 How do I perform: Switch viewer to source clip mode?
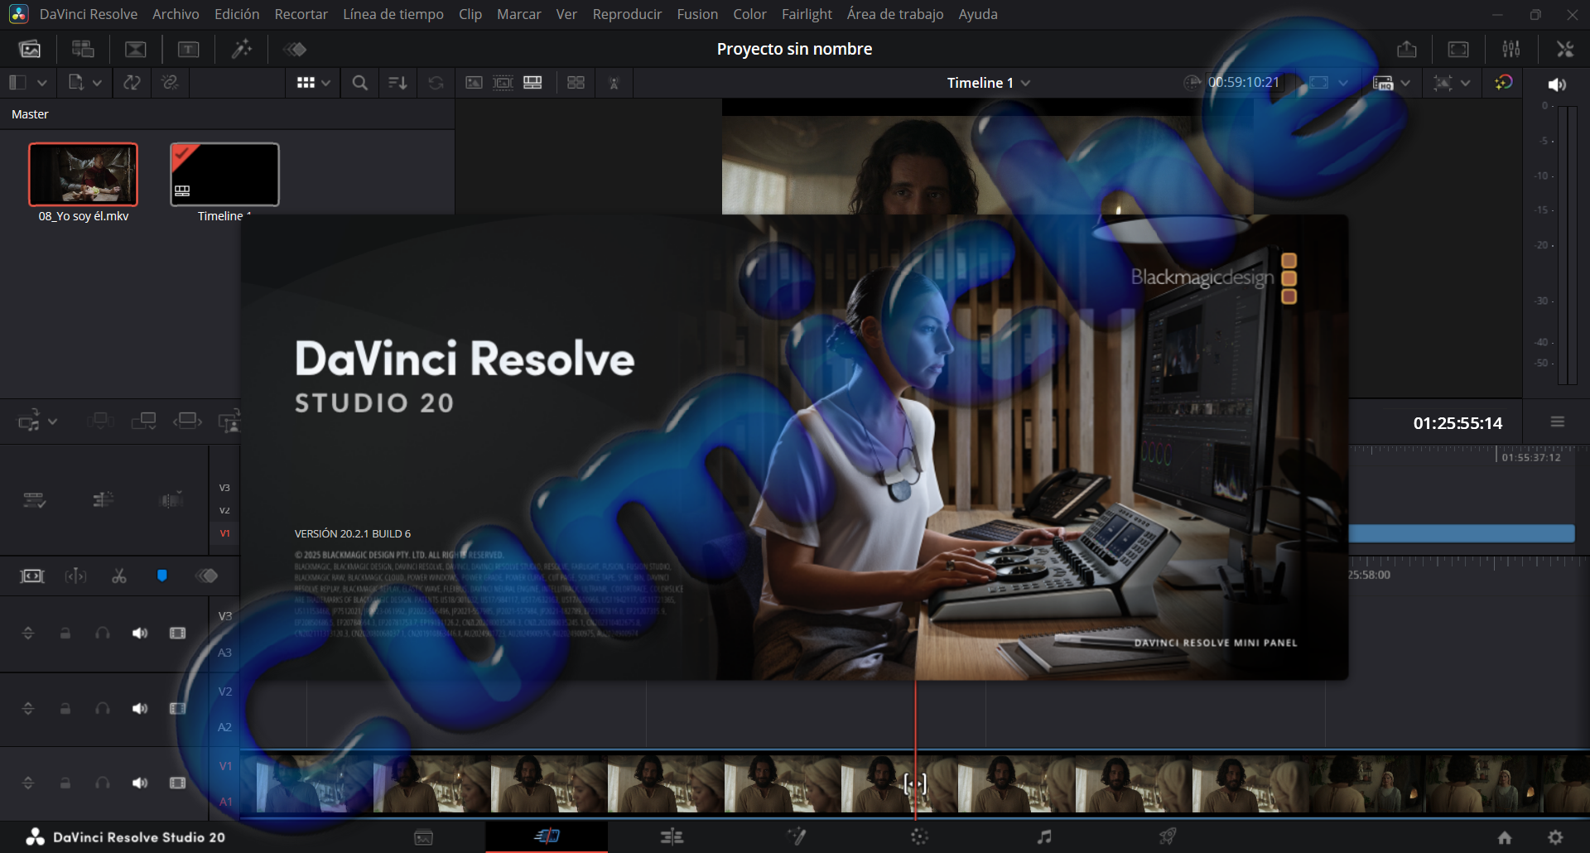click(x=474, y=83)
